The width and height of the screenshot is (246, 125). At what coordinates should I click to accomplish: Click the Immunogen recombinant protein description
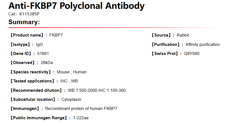click(x=81, y=109)
